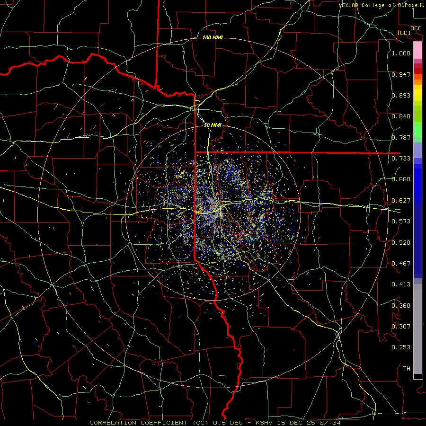The image size is (426, 426).
Task: Select the 0.573 legend value
Action: tap(401, 222)
